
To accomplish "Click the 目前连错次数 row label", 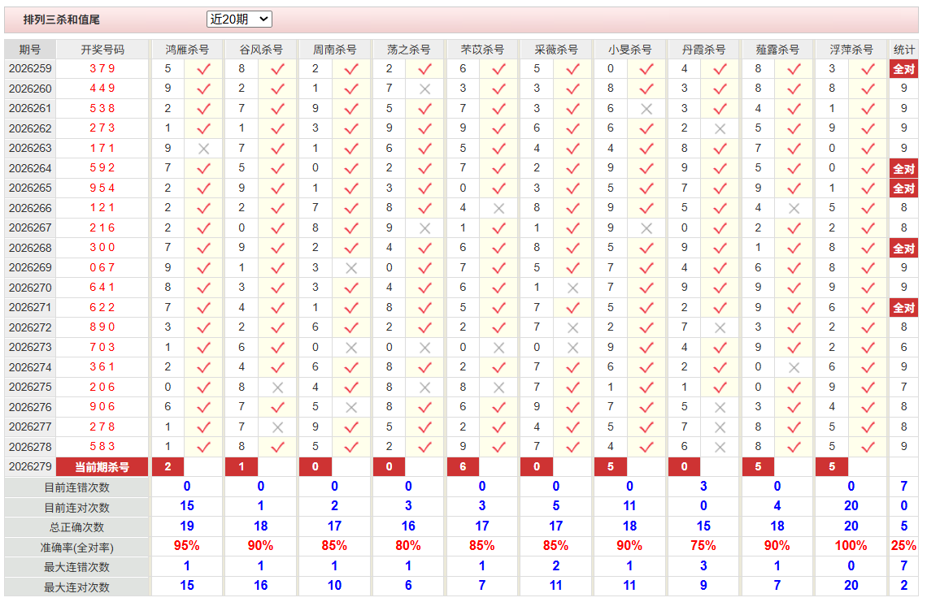I will coord(77,487).
